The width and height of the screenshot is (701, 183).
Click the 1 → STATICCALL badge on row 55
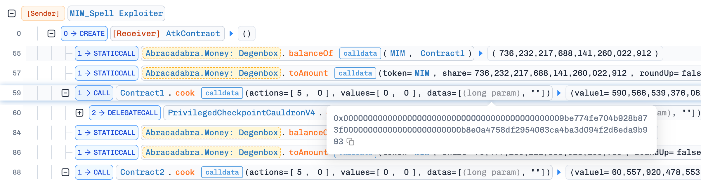[106, 53]
